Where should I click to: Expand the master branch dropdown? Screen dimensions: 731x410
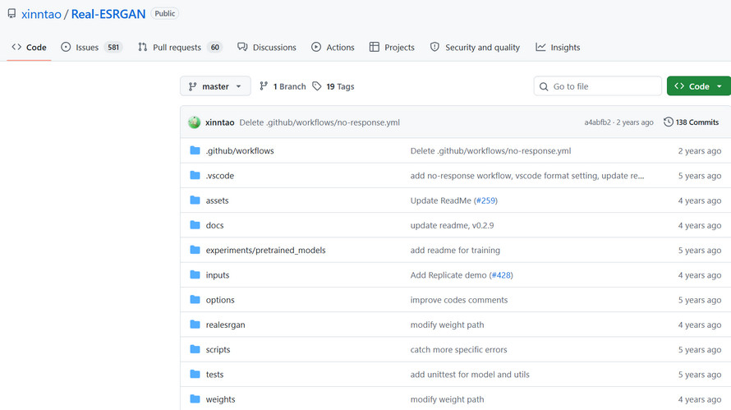tap(215, 86)
